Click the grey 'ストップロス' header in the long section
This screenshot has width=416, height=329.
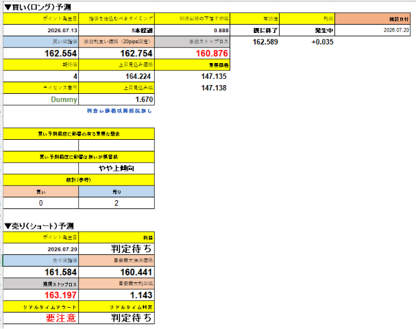pyautogui.click(x=193, y=42)
